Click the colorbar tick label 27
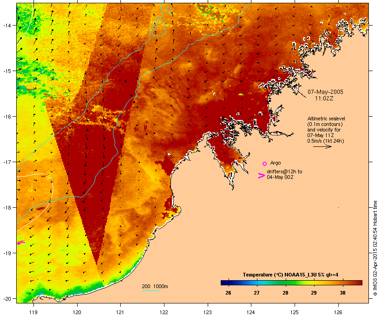The height and width of the screenshot is (316, 381). 257,293
